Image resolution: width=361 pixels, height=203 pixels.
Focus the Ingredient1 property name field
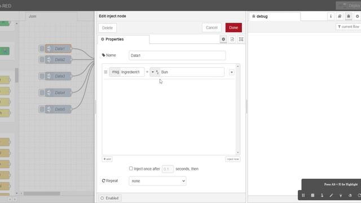[132, 72]
